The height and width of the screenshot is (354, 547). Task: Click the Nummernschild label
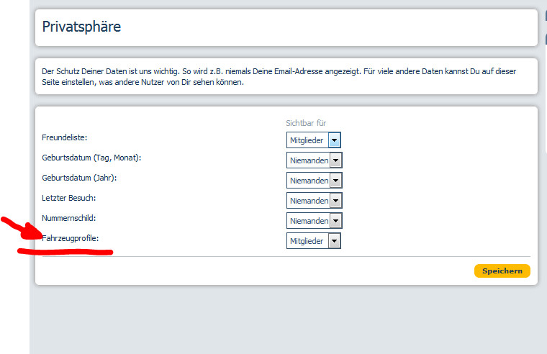[69, 217]
